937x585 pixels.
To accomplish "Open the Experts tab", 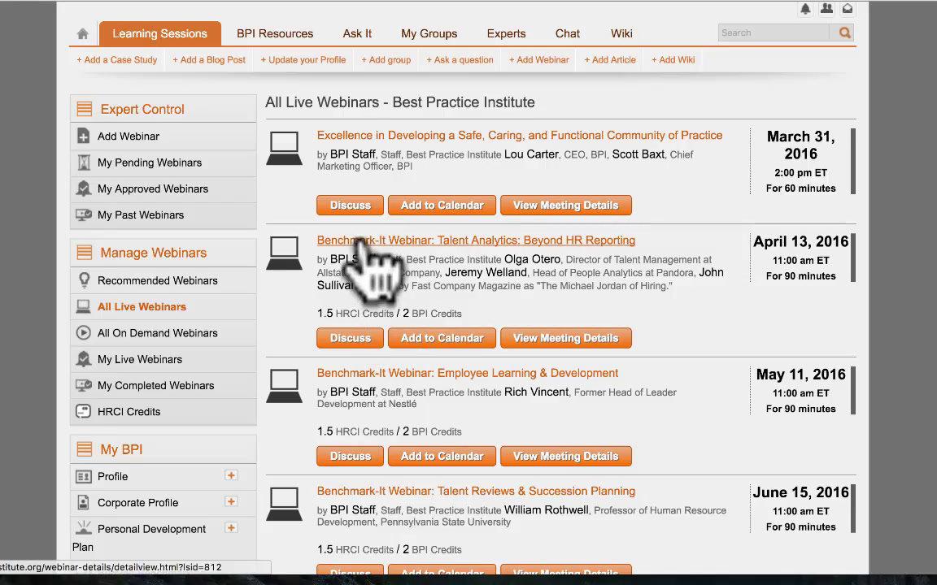I will click(x=506, y=33).
